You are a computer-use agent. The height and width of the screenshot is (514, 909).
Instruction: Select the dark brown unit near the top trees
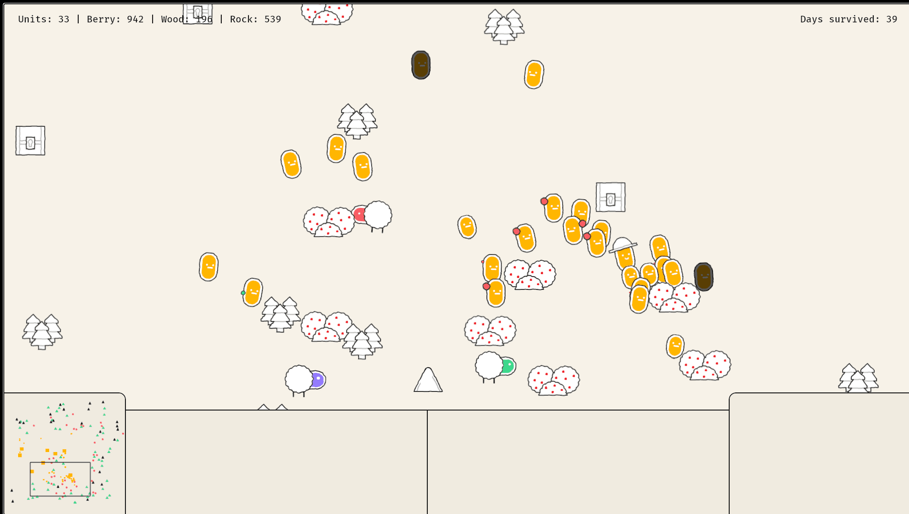pyautogui.click(x=421, y=65)
